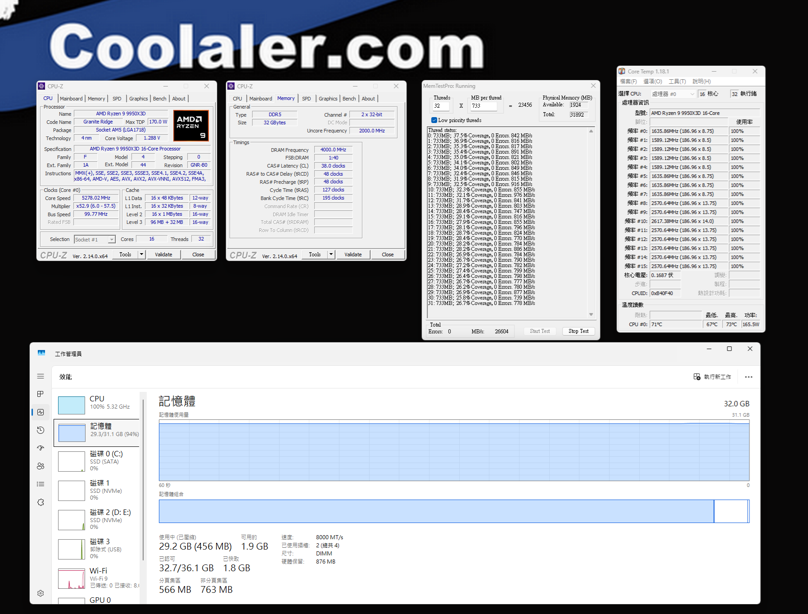808x614 pixels.
Task: Open Core Temp Options (選項) menu
Action: pyautogui.click(x=653, y=82)
